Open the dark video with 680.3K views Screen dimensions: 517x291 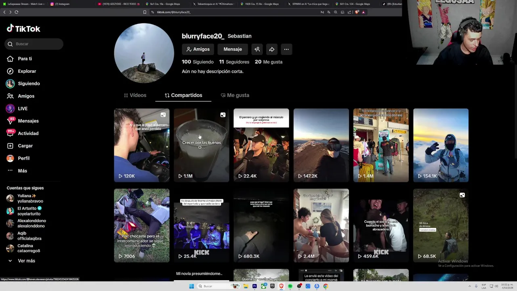[261, 225]
